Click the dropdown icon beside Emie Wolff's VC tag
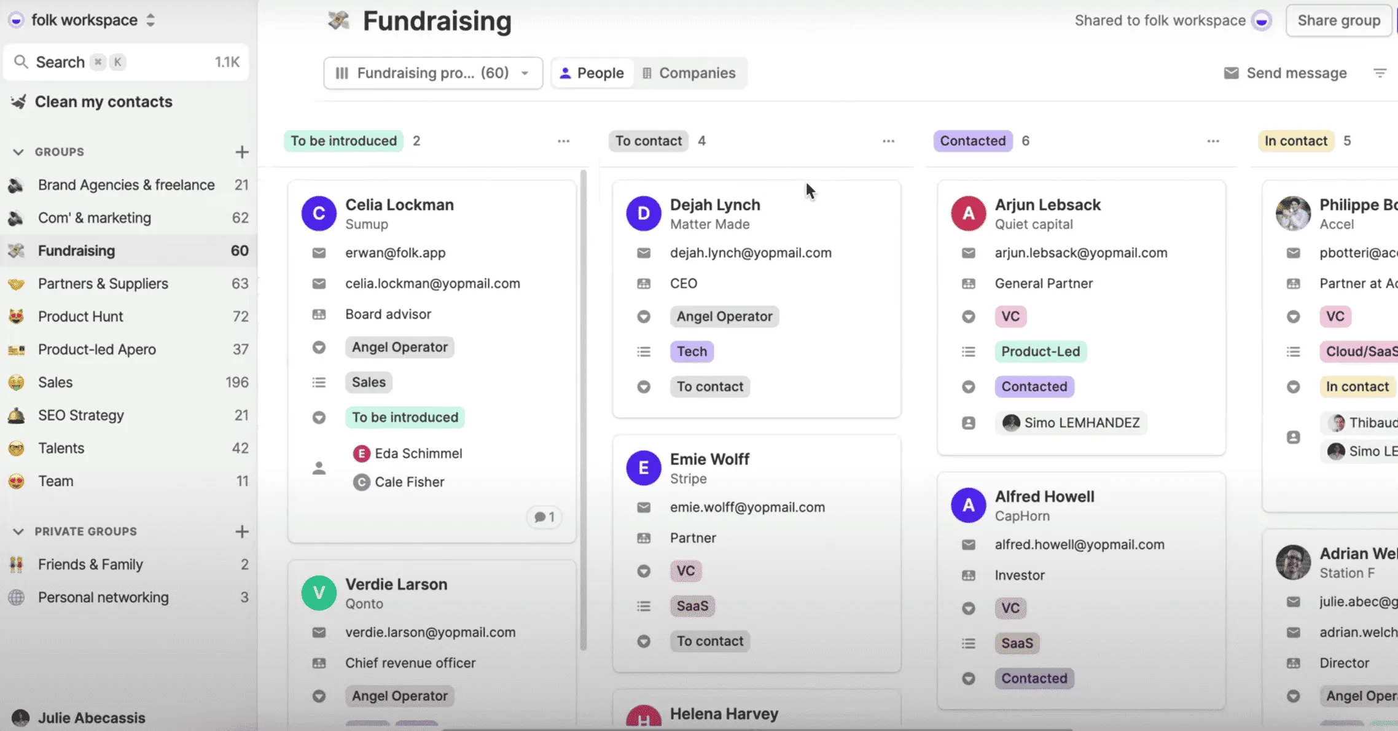 (644, 571)
